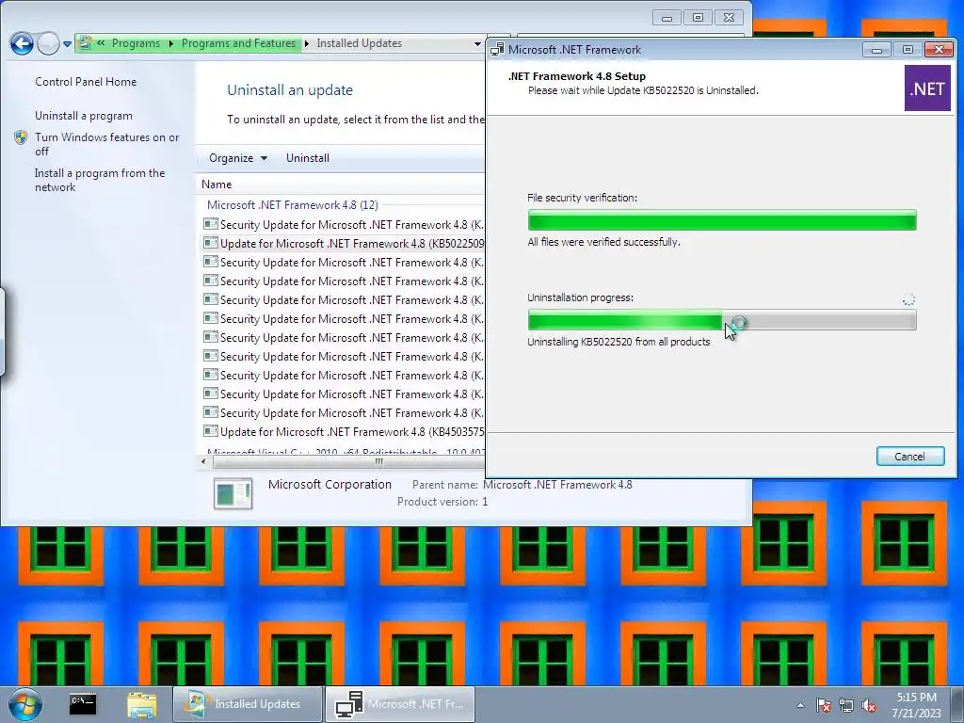Minimize the Microsoft .NET Framework window
This screenshot has height=723, width=964.
(x=876, y=50)
